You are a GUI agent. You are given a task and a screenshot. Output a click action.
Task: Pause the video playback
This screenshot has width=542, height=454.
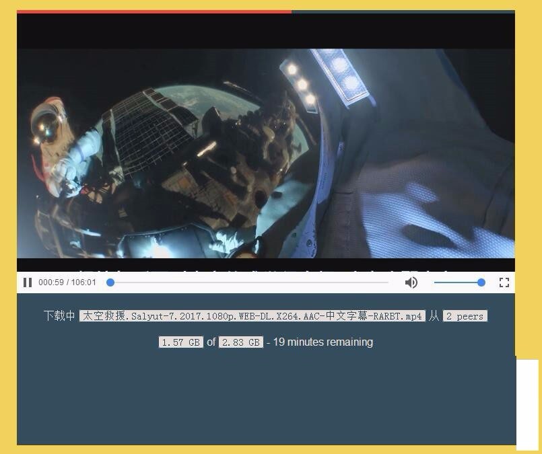pyautogui.click(x=28, y=282)
